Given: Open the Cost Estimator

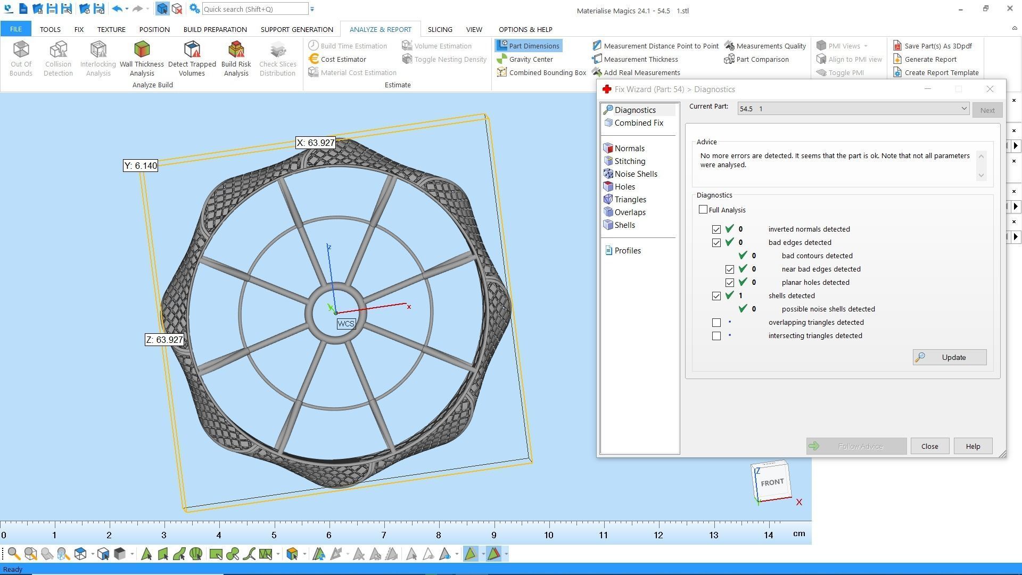Looking at the screenshot, I should (x=343, y=59).
